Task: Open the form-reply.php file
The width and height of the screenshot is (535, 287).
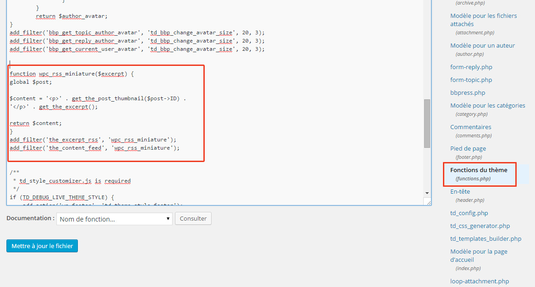Action: click(x=471, y=67)
